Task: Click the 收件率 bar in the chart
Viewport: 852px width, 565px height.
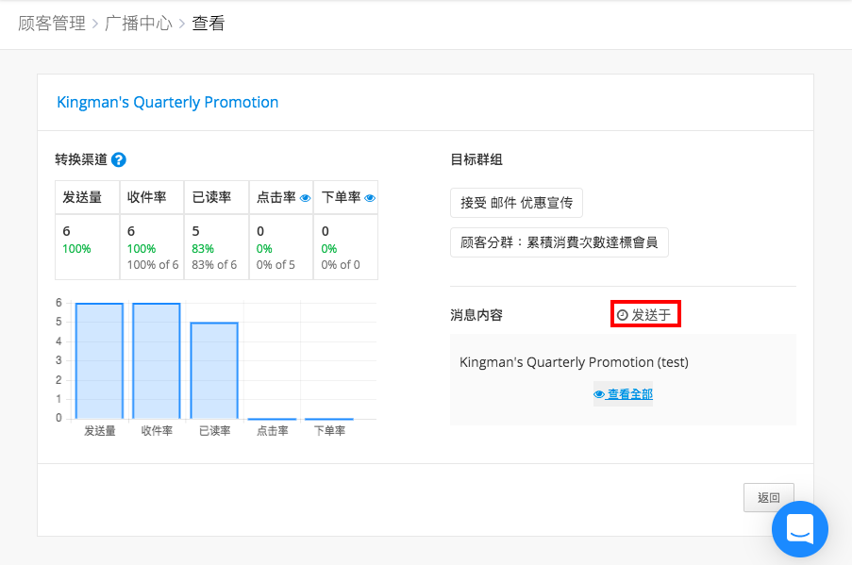Action: click(x=157, y=360)
